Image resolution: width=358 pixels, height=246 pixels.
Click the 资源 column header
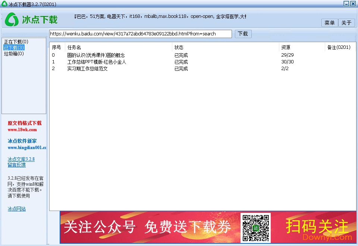286,47
